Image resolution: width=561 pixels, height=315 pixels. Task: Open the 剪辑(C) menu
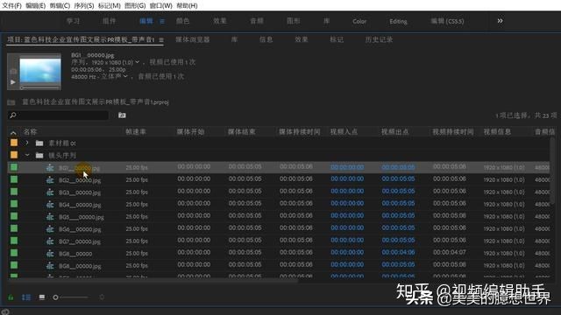(x=60, y=6)
